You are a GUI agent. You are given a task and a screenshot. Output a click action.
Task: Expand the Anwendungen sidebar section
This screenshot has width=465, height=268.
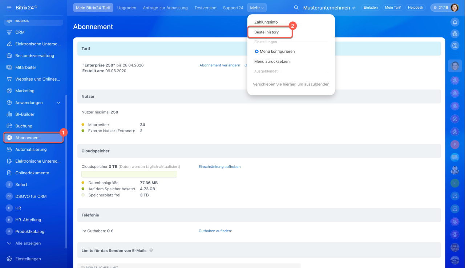click(x=59, y=103)
